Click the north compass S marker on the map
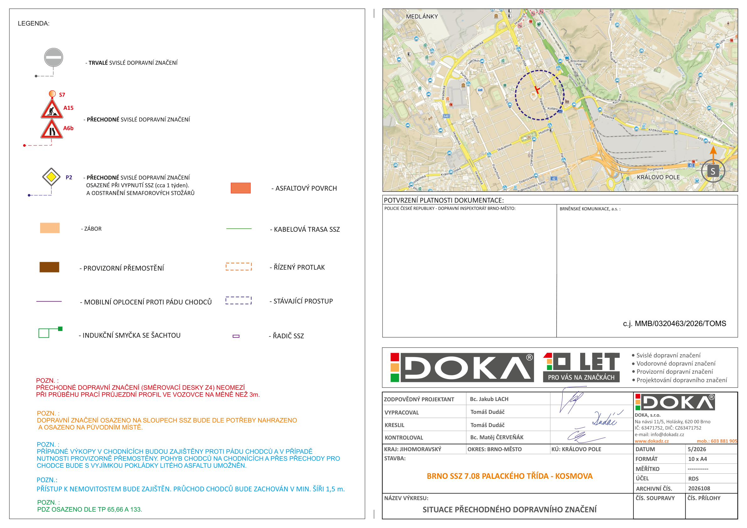Screen dimensions: 747x528 [x=713, y=171]
